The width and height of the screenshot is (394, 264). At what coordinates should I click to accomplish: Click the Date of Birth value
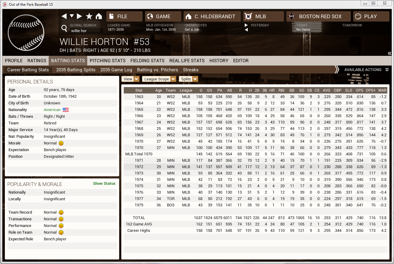[x=60, y=96]
